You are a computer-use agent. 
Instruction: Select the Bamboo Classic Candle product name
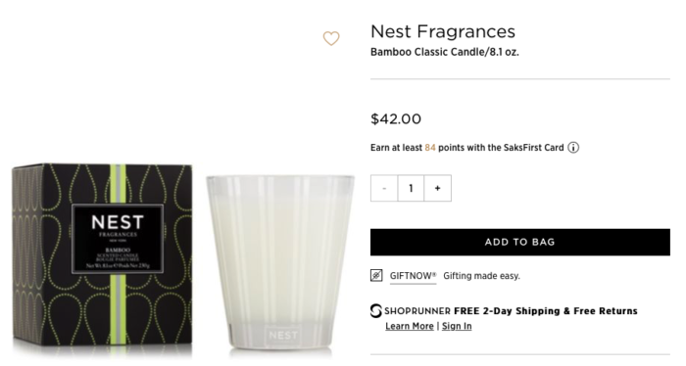pos(445,52)
